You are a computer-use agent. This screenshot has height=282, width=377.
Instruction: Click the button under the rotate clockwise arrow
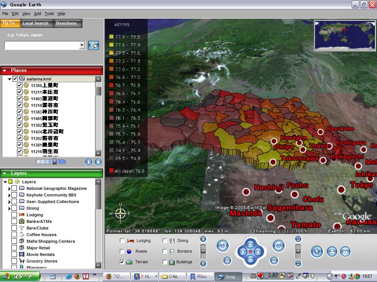274,261
